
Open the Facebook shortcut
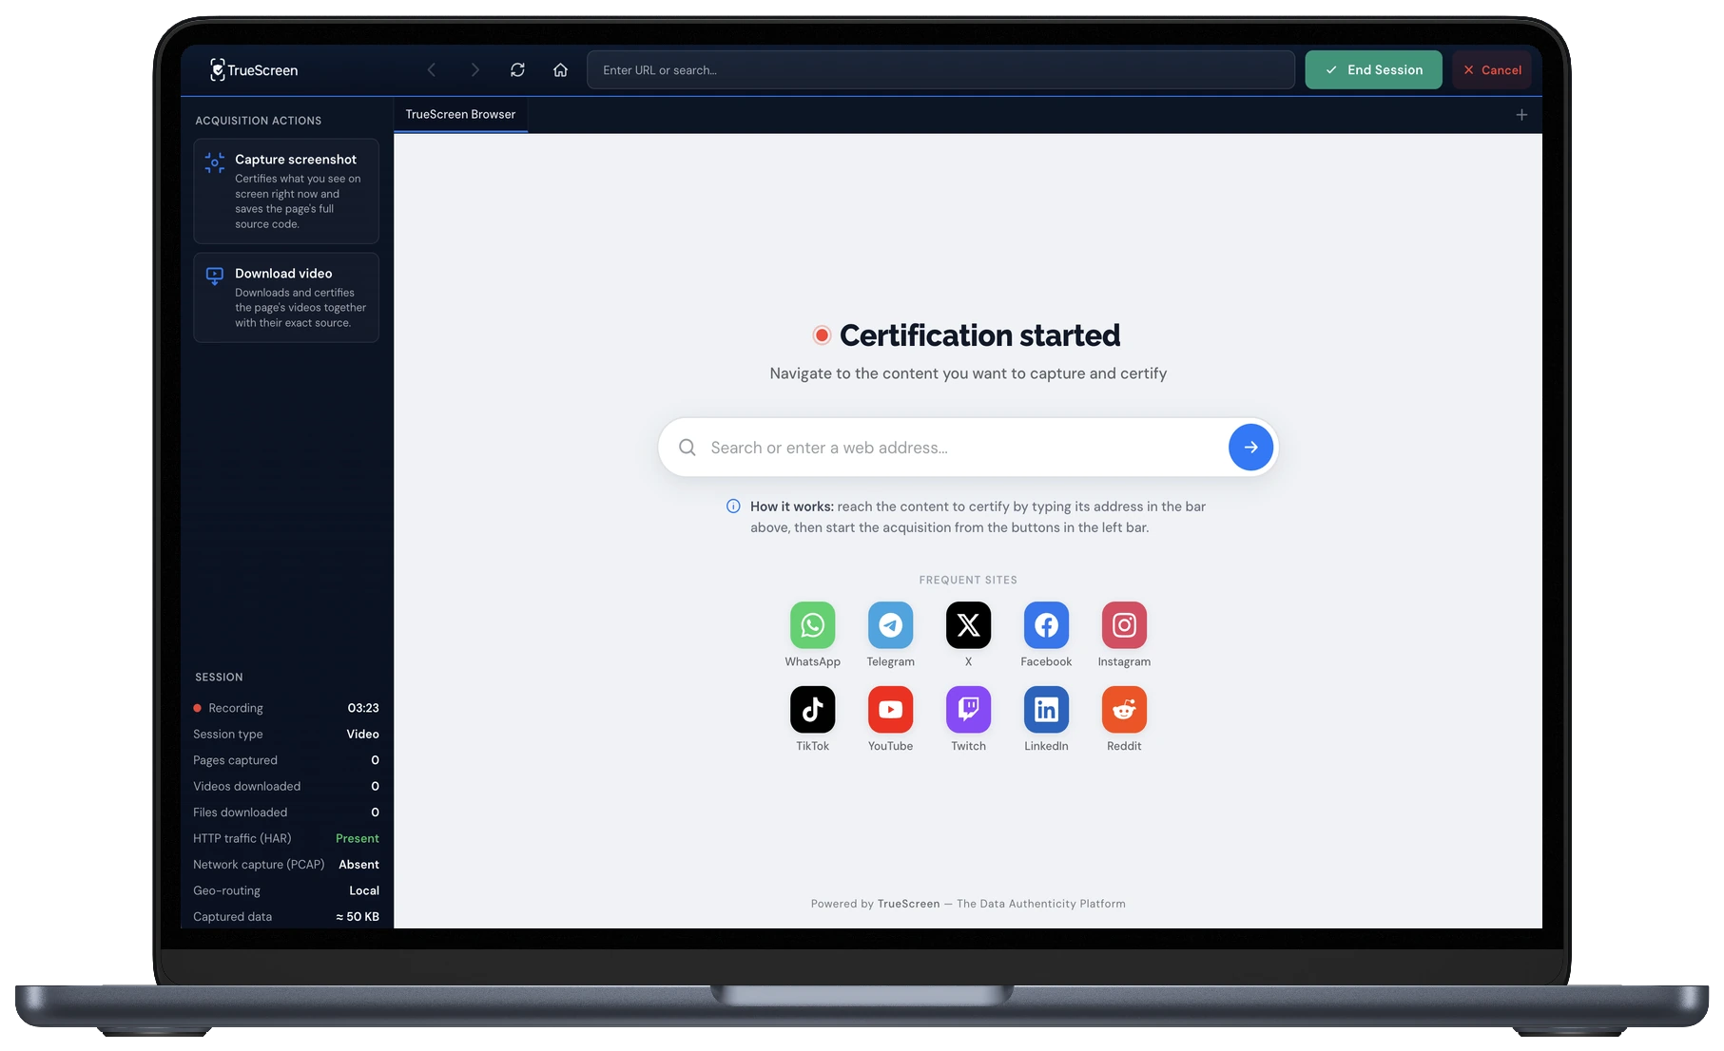tap(1046, 635)
